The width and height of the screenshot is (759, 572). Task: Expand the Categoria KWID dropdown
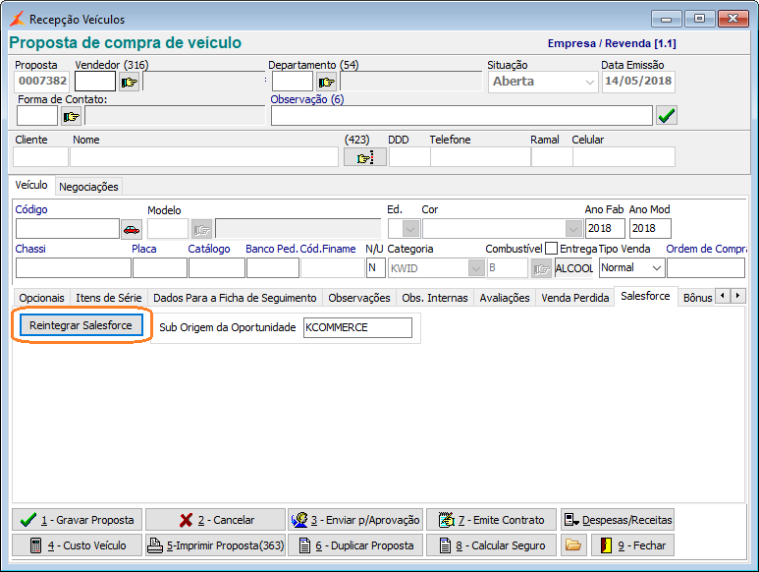point(476,268)
